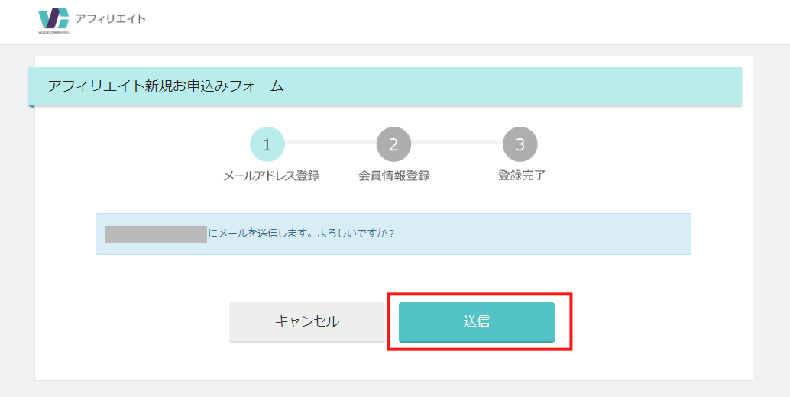
Task: Click the 登録完了 step label
Action: [x=521, y=176]
